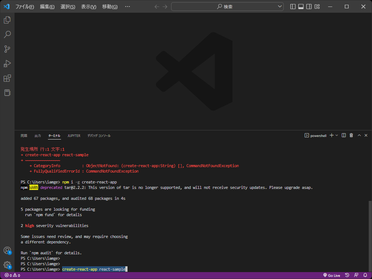Open the Explorer view in activity bar
This screenshot has height=279, width=372.
point(7,20)
